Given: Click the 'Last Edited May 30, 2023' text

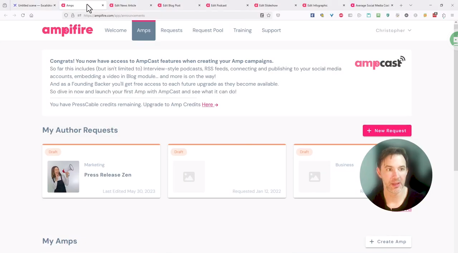Looking at the screenshot, I should (x=129, y=191).
